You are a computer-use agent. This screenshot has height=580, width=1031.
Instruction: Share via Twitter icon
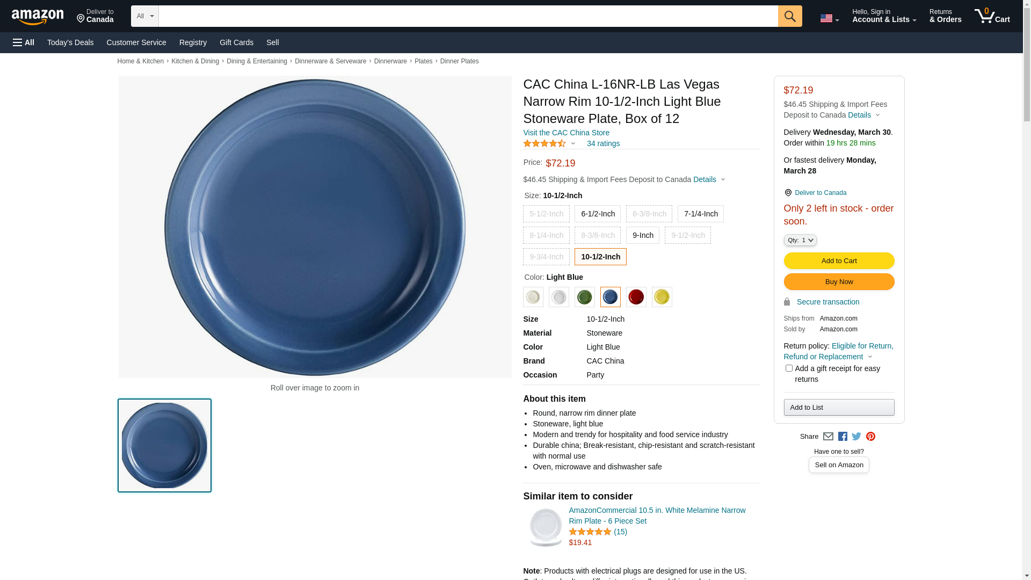(x=856, y=437)
